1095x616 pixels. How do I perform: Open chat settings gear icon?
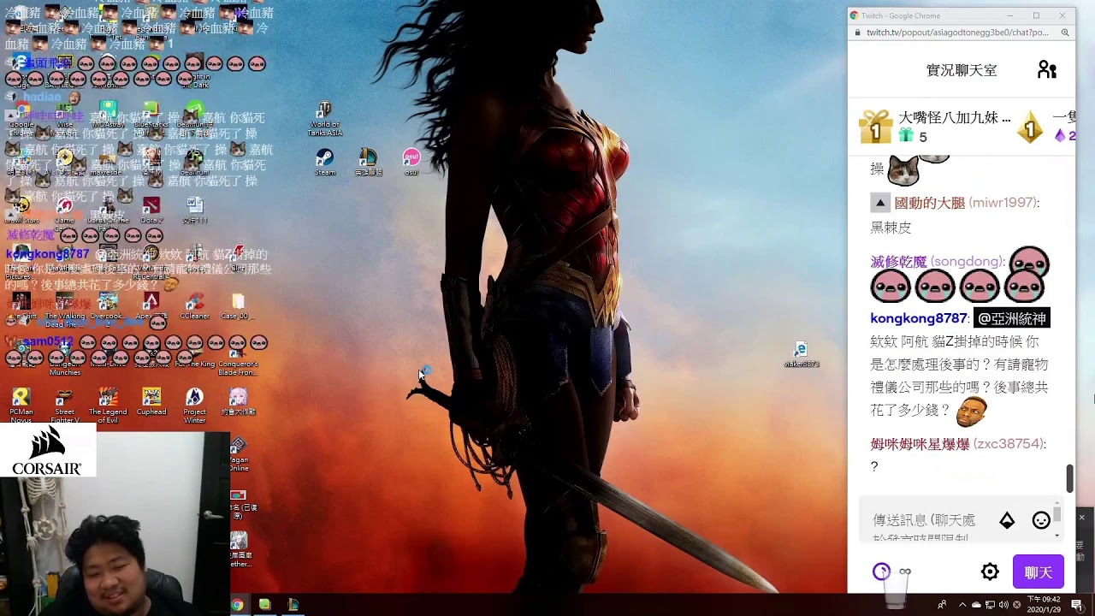(990, 572)
